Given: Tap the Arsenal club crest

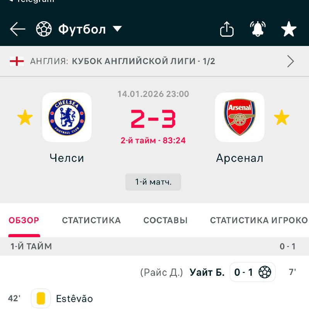Looking at the screenshot, I should pos(239,117).
